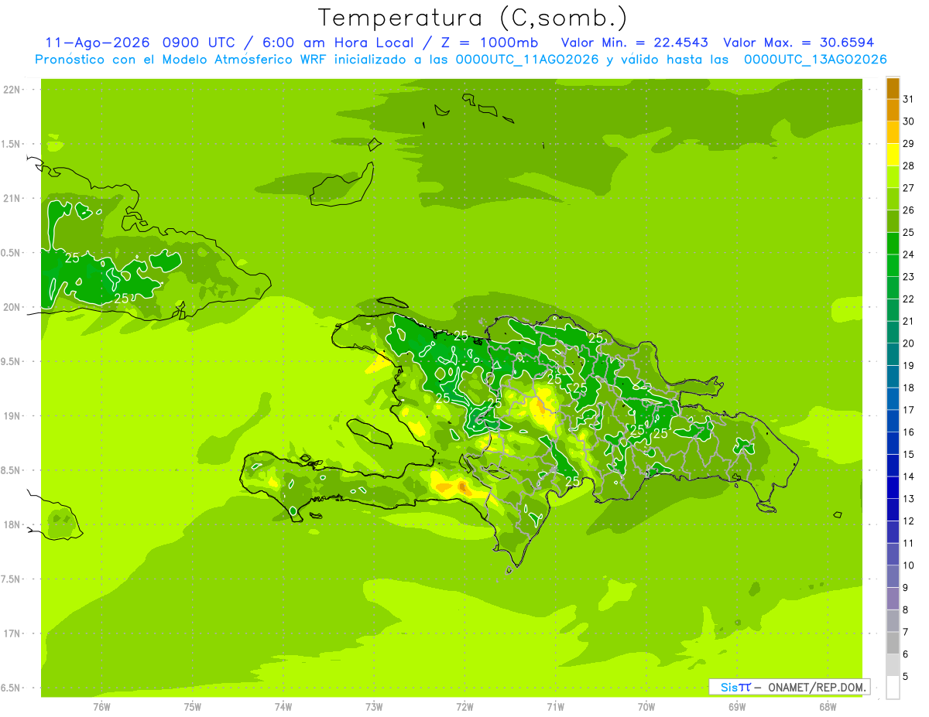The image size is (929, 717).
Task: Select the dark green 24 legend color
Action: pyautogui.click(x=893, y=244)
